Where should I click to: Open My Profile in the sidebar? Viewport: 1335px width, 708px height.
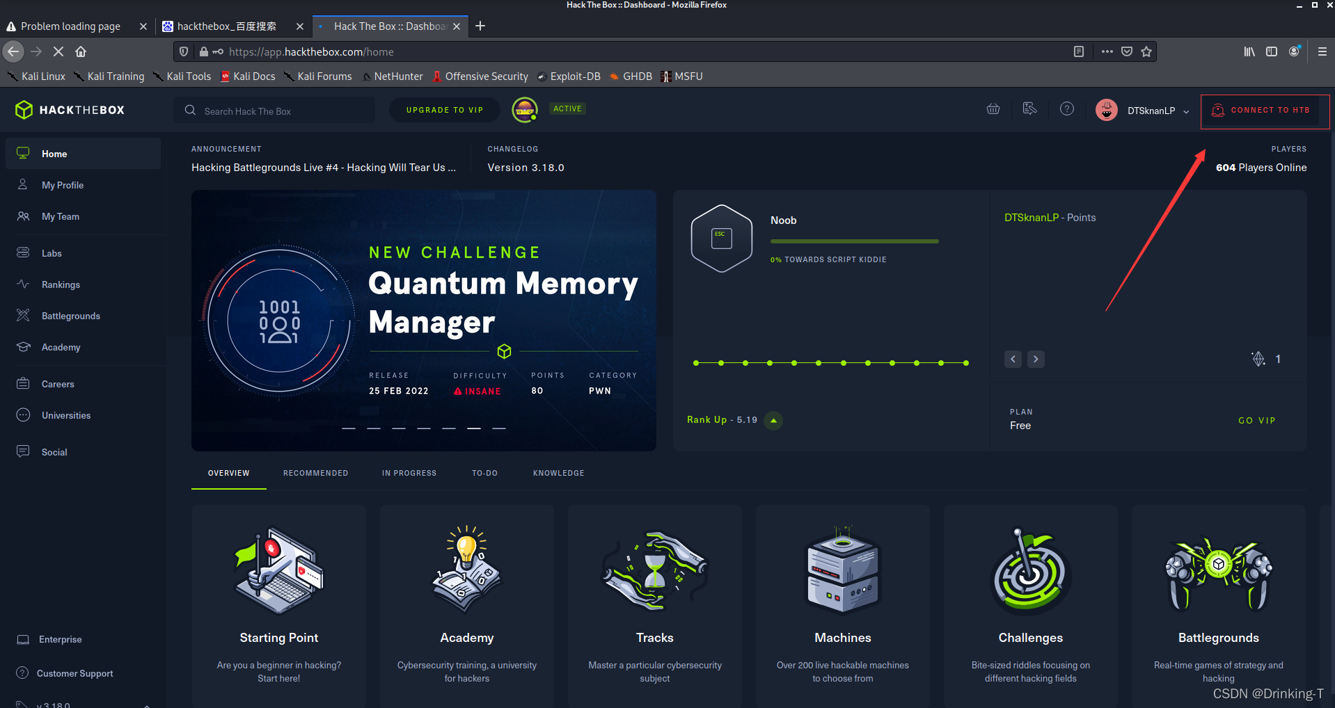84,185
